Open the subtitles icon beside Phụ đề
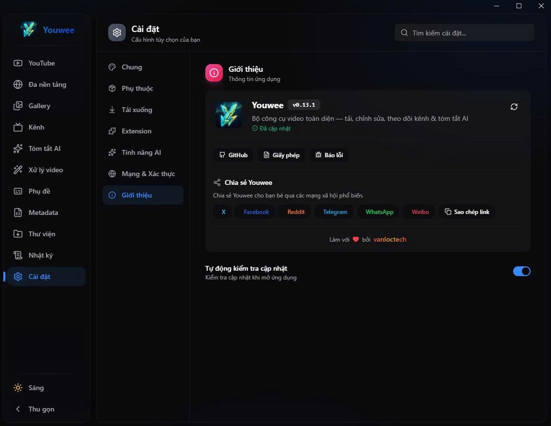 coord(18,191)
